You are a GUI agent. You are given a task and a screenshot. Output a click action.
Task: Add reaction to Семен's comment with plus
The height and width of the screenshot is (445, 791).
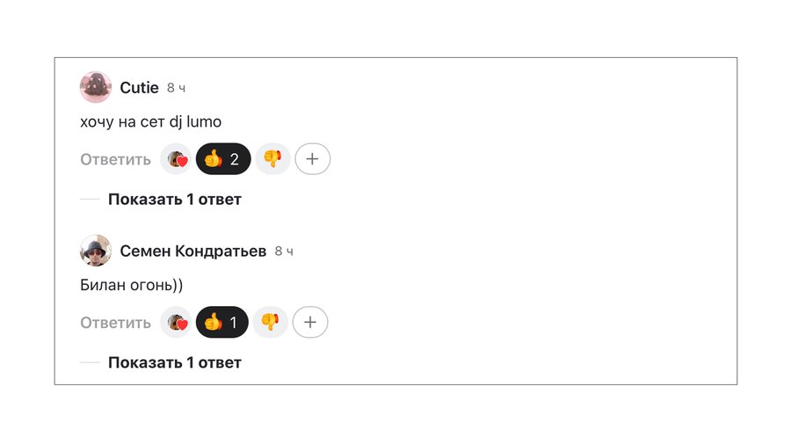coord(309,323)
